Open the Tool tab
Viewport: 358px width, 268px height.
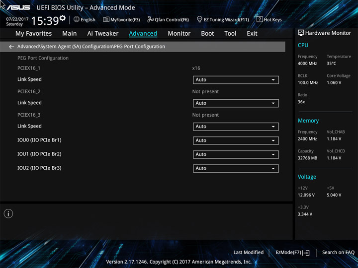click(x=230, y=34)
